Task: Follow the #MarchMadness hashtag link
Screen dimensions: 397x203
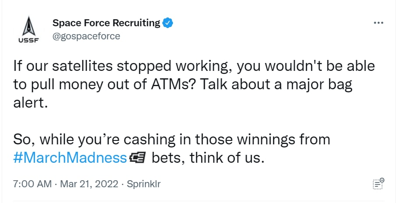Action: coord(70,157)
